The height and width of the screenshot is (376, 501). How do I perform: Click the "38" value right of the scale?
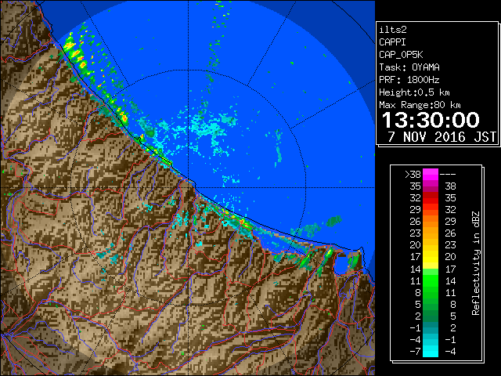(x=451, y=186)
